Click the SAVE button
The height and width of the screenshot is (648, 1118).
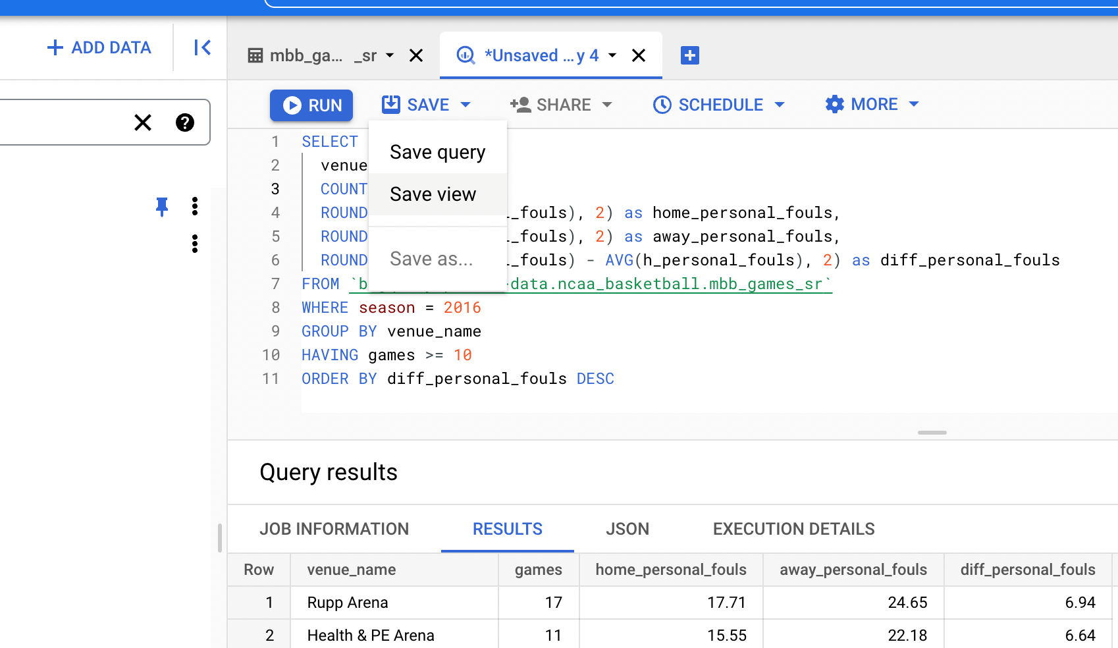coord(416,105)
